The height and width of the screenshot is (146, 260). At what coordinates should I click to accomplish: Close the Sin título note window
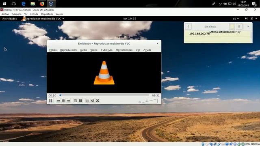coord(248,26)
